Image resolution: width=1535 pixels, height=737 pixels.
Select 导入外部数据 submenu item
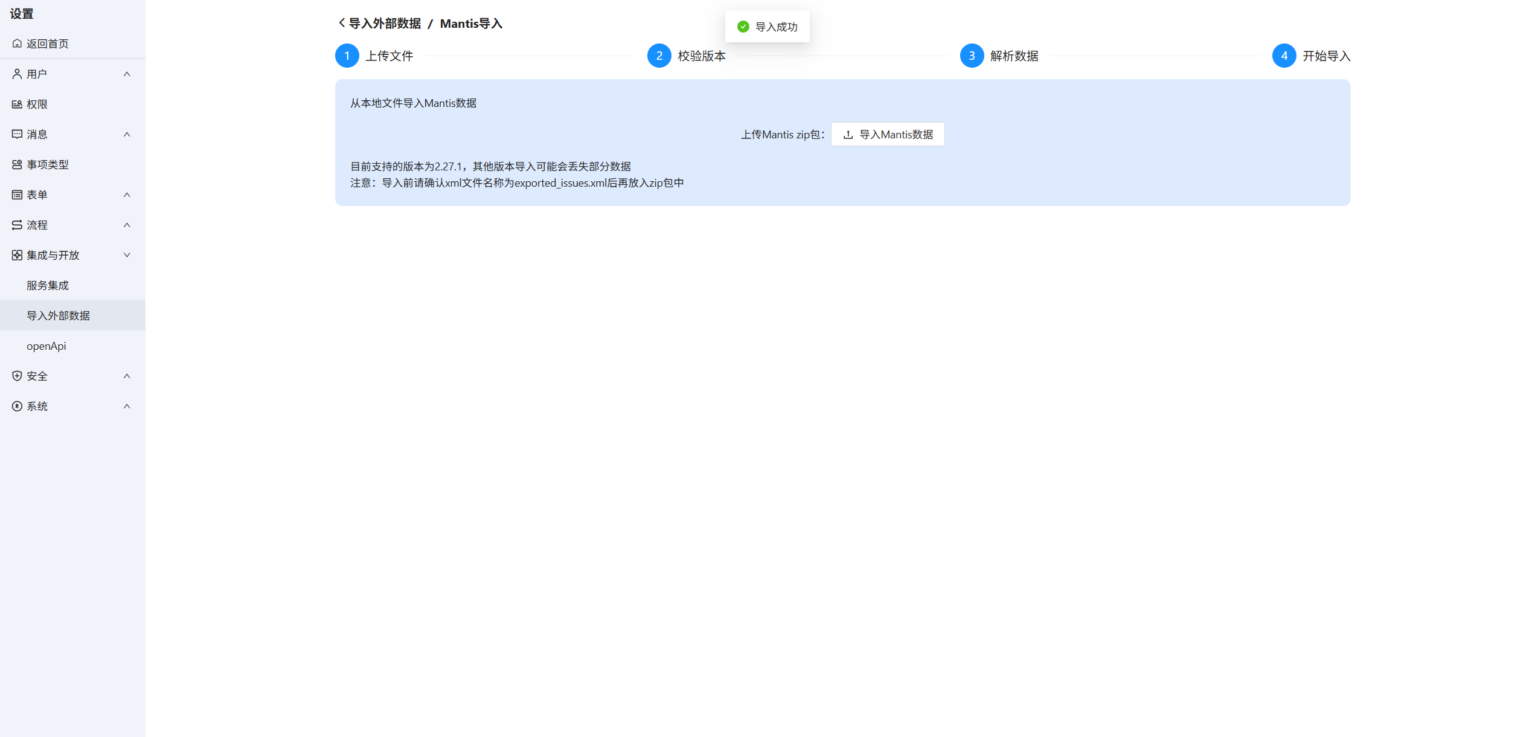pos(72,315)
